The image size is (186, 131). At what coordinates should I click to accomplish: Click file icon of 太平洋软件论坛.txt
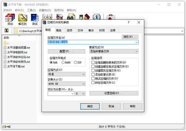pos(5,57)
